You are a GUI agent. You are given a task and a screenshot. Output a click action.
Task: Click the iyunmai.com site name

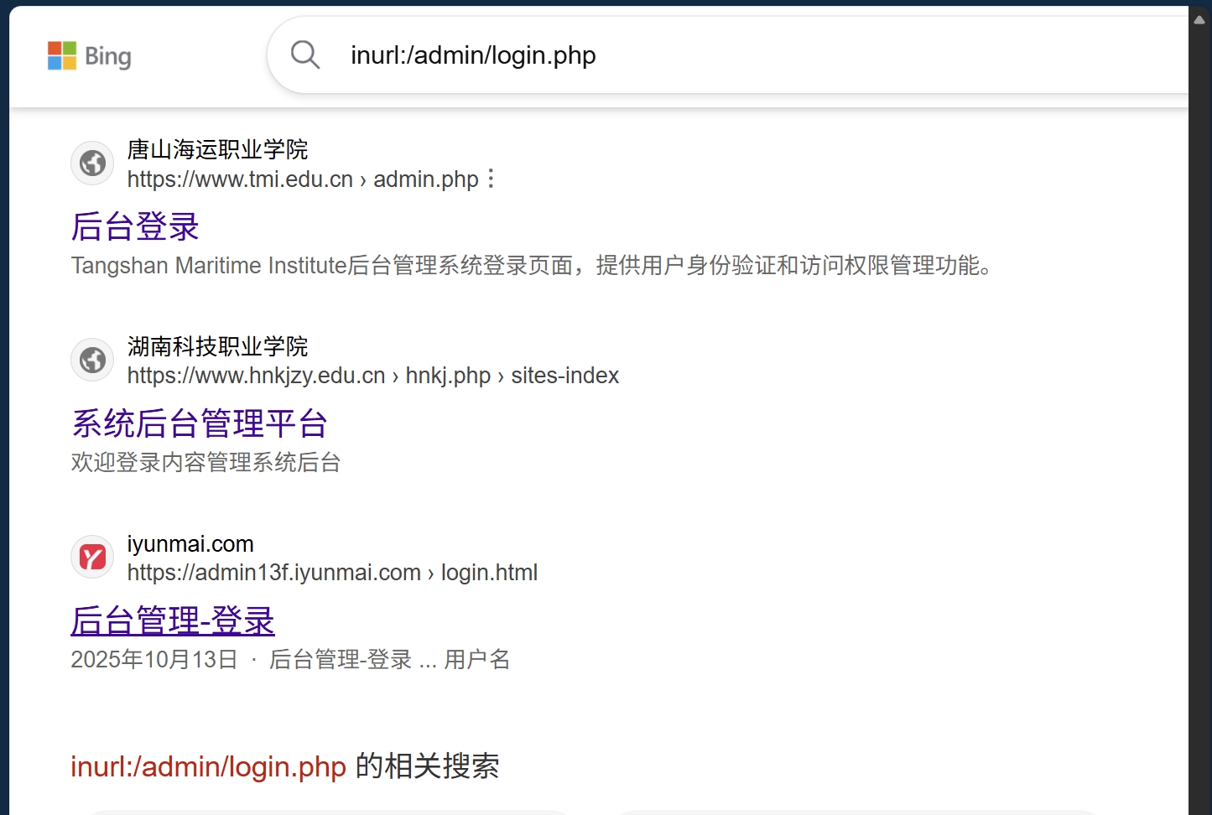click(190, 543)
